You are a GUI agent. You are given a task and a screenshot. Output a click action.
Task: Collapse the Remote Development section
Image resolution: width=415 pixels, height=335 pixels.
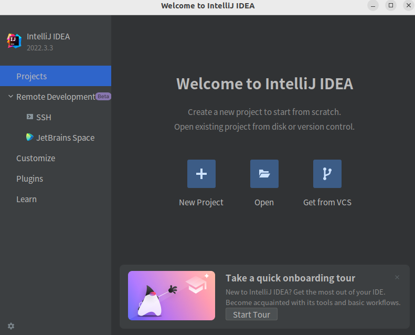10,97
